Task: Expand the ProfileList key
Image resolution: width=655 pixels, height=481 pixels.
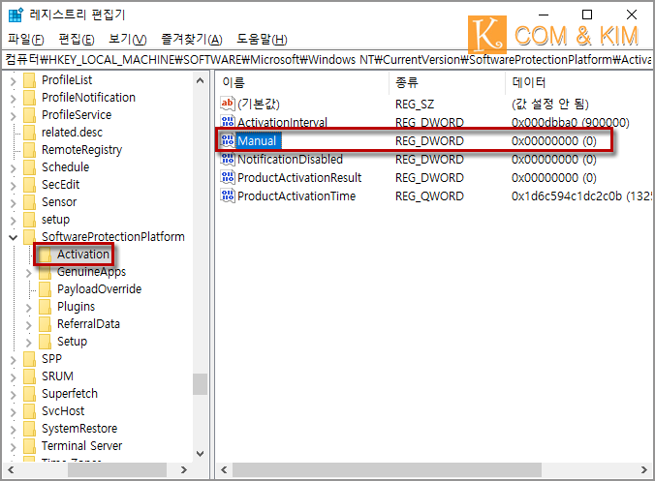Action: point(13,80)
